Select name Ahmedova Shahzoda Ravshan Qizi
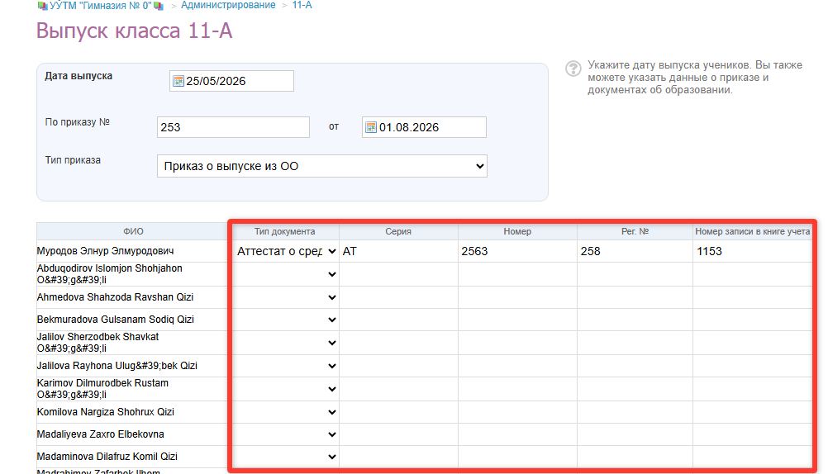This screenshot has width=828, height=474. click(115, 297)
